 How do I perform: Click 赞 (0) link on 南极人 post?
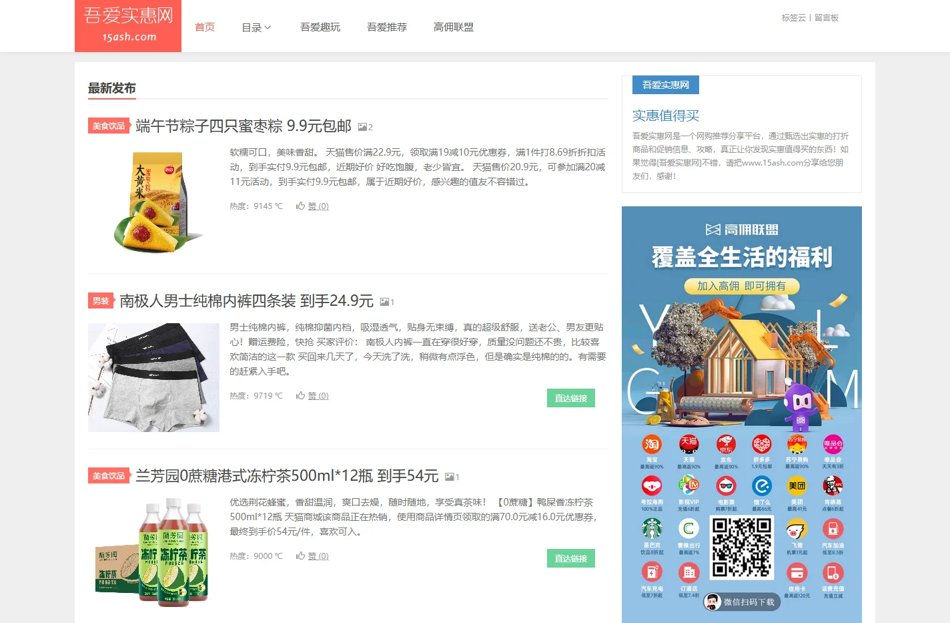pyautogui.click(x=318, y=396)
